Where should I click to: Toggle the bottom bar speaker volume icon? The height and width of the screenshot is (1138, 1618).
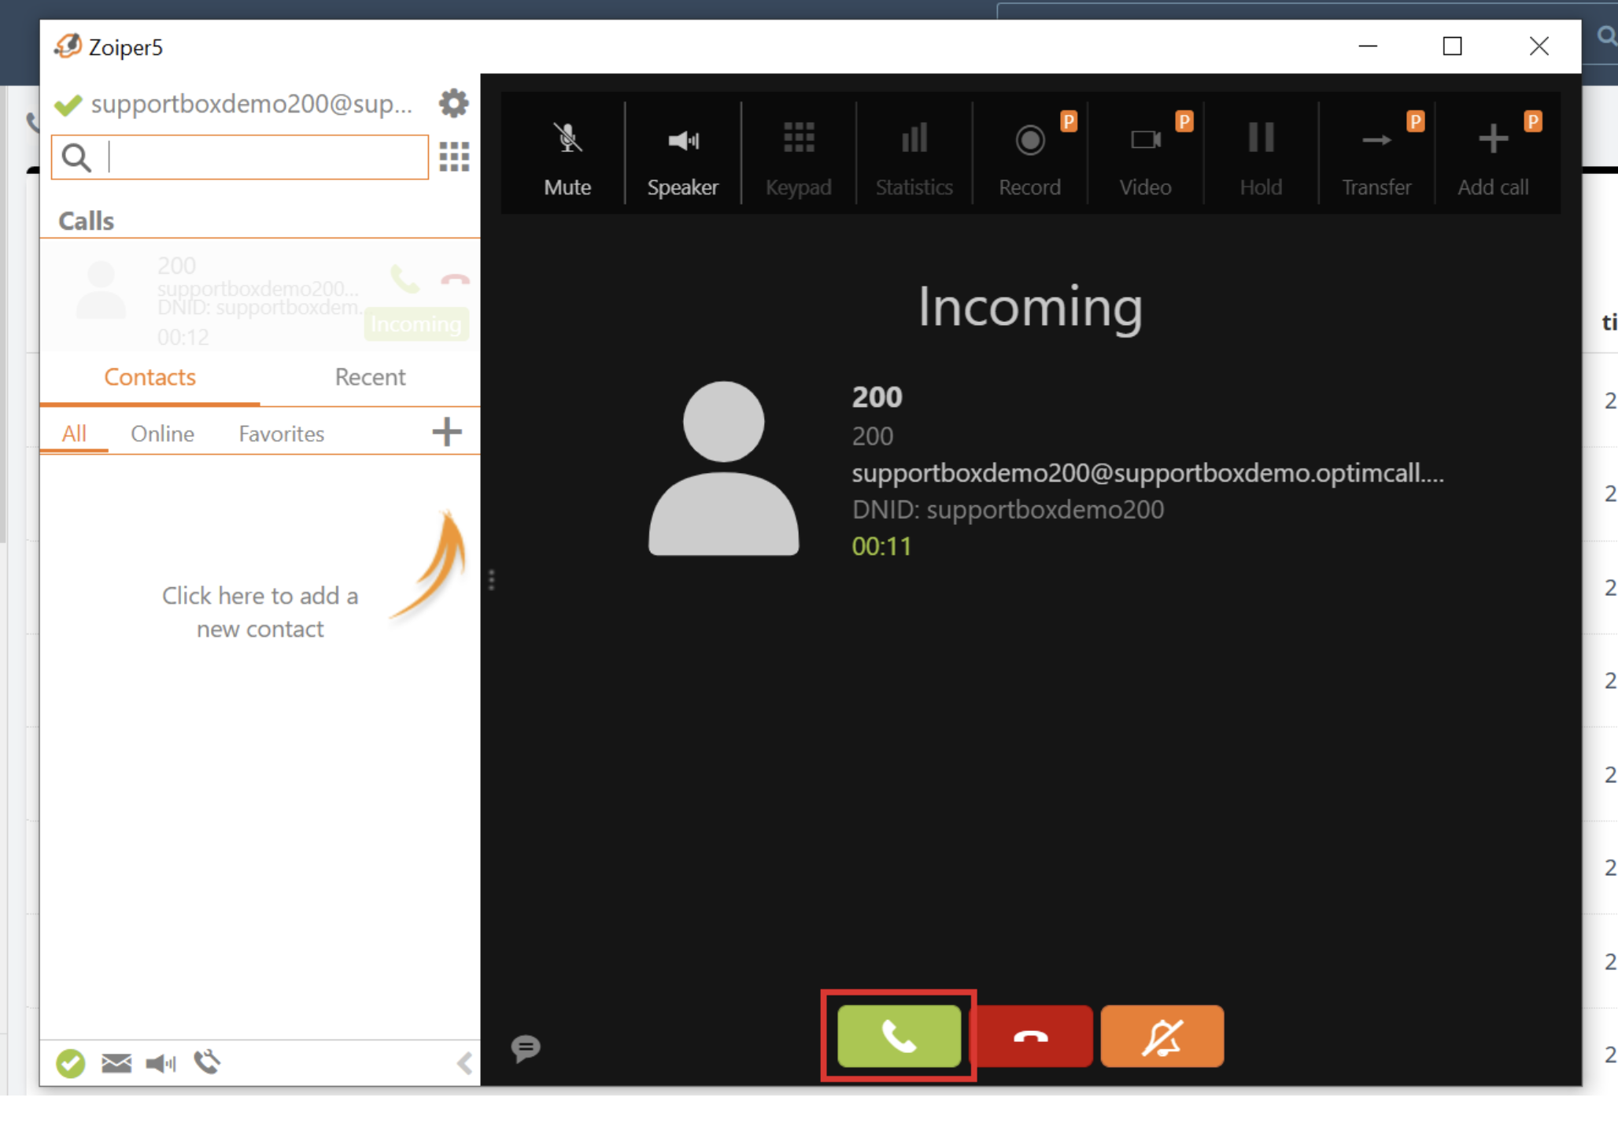click(x=161, y=1063)
